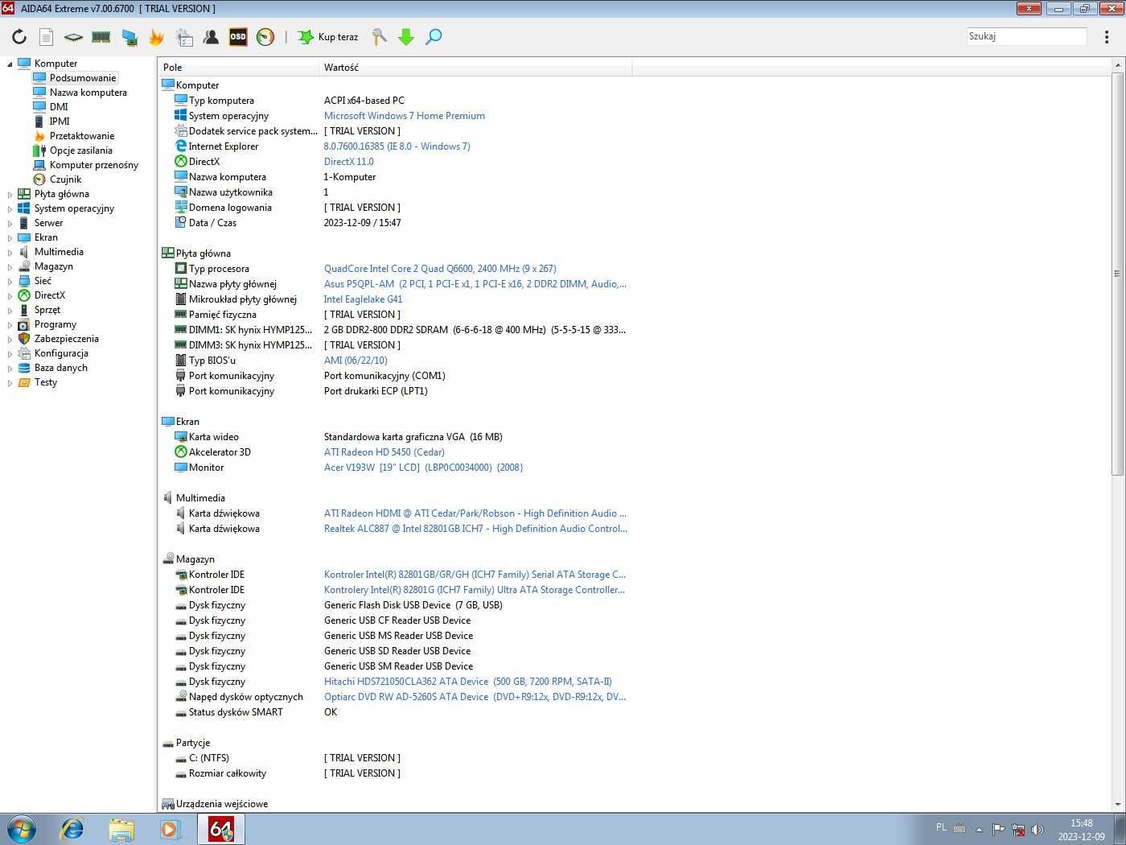
Task: Launch the flame stability test icon
Action: [x=157, y=37]
